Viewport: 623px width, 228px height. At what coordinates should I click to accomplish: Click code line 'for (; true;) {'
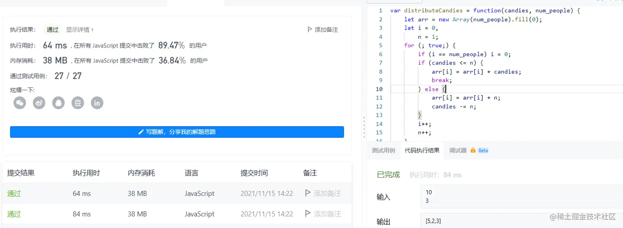430,45
